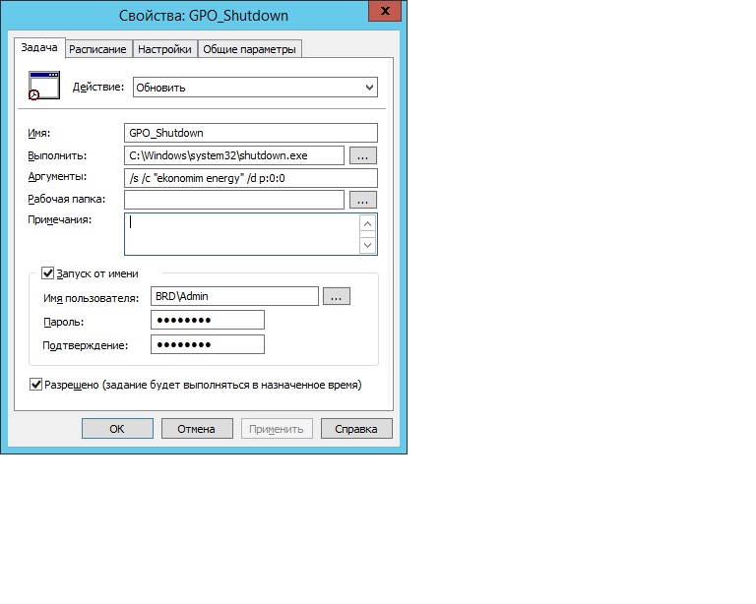The image size is (756, 604).
Task: Click the scheduled task icon beside Действие
Action: point(44,86)
